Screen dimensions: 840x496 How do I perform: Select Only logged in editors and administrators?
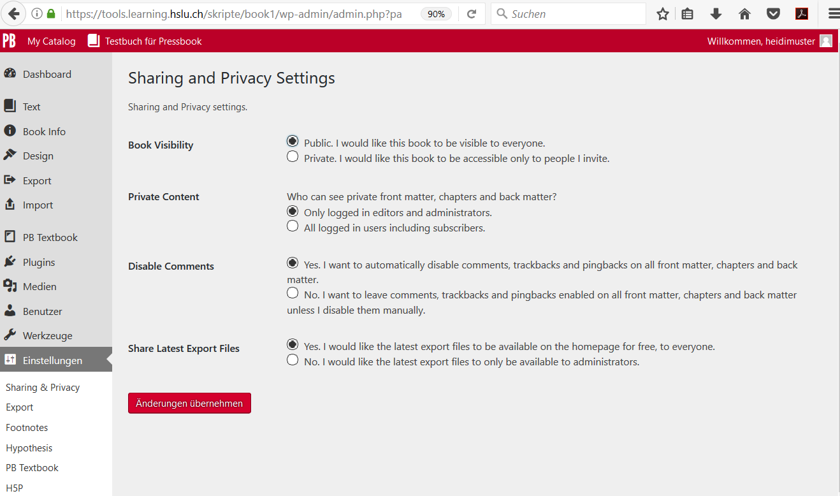(x=293, y=210)
